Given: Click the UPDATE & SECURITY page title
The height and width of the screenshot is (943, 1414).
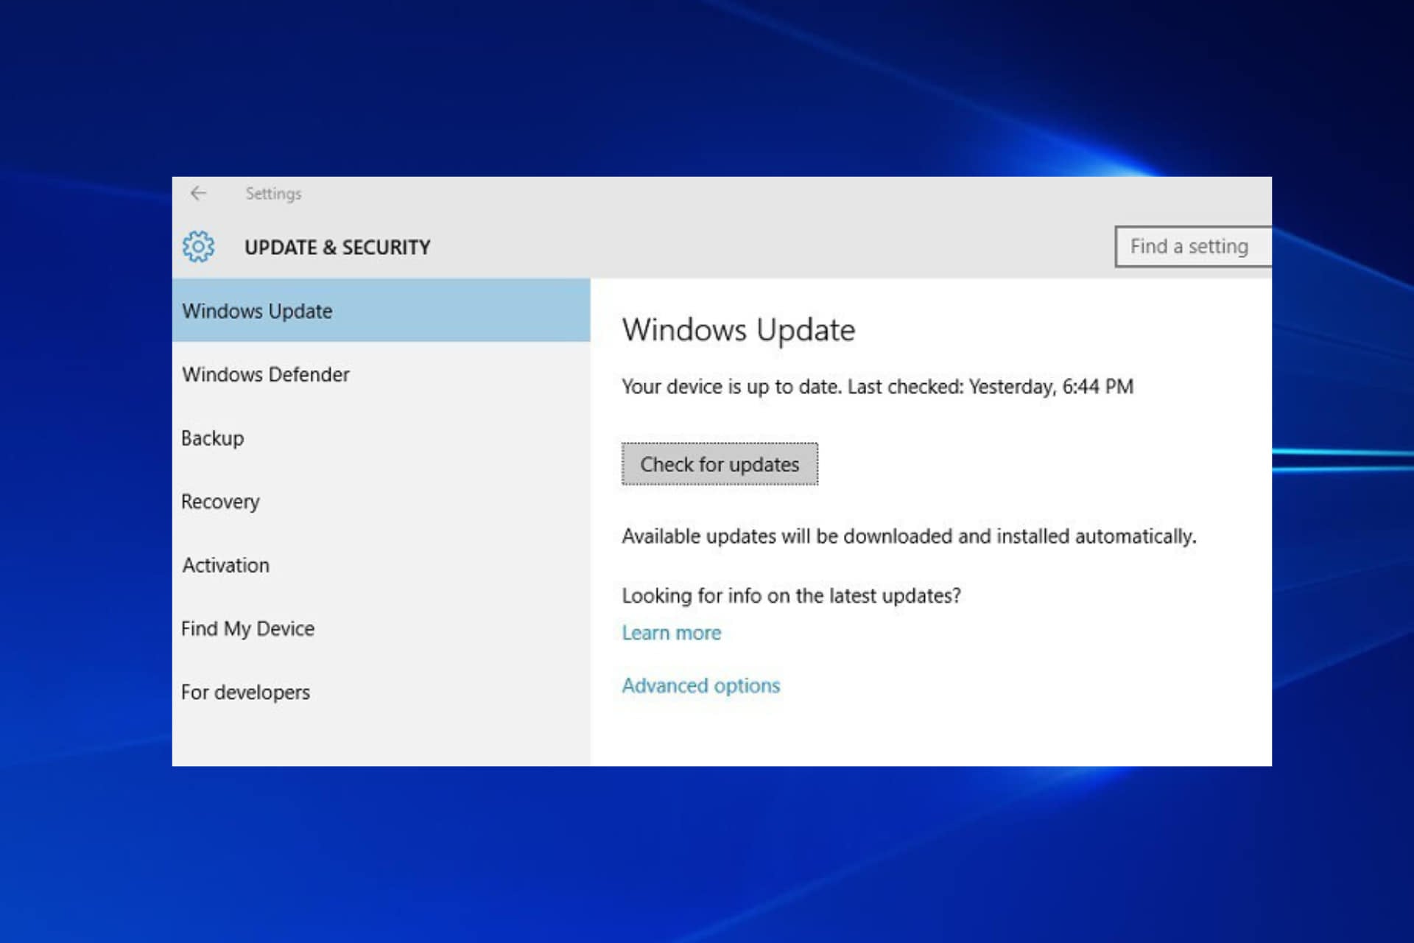Looking at the screenshot, I should 338,247.
